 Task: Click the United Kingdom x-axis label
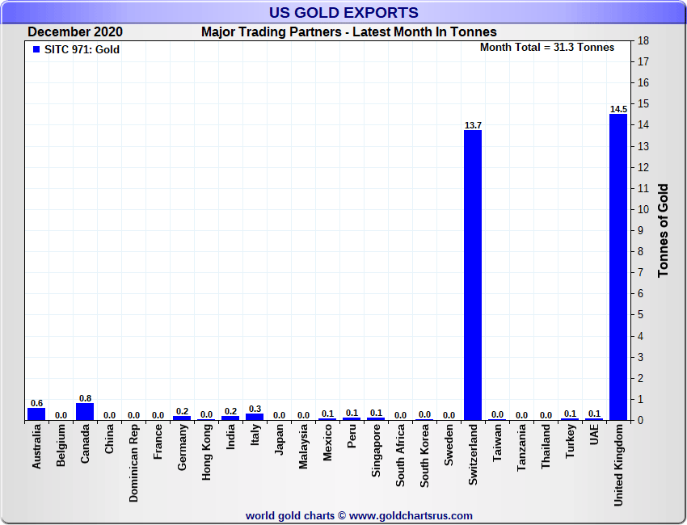click(618, 466)
